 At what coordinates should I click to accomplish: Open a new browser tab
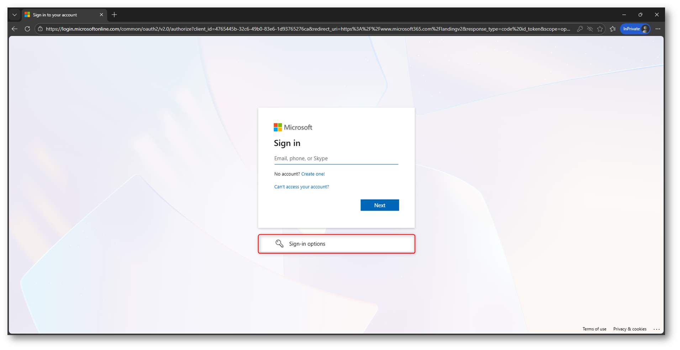point(114,15)
